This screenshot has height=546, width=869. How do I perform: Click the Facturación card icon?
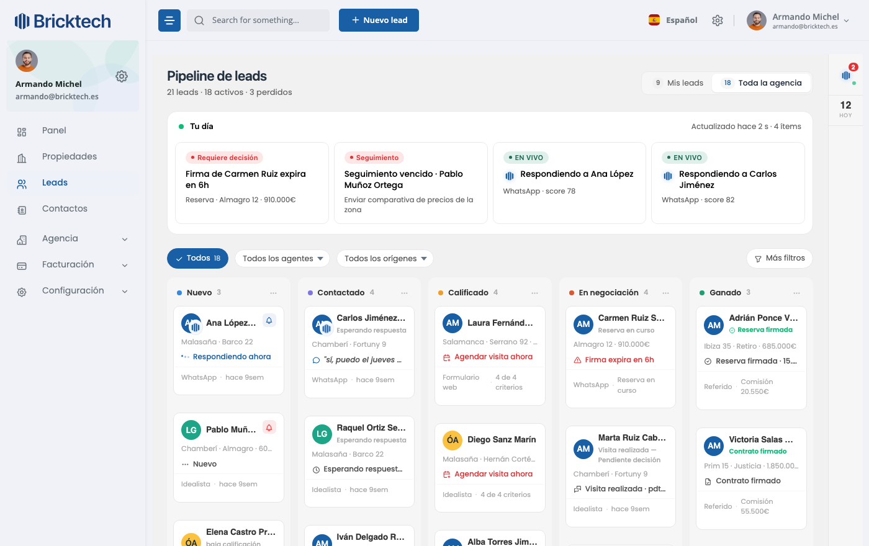click(22, 266)
